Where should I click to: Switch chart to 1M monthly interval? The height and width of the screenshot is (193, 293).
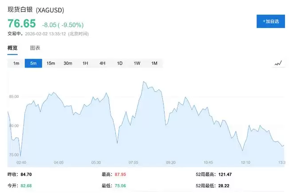(x=154, y=63)
